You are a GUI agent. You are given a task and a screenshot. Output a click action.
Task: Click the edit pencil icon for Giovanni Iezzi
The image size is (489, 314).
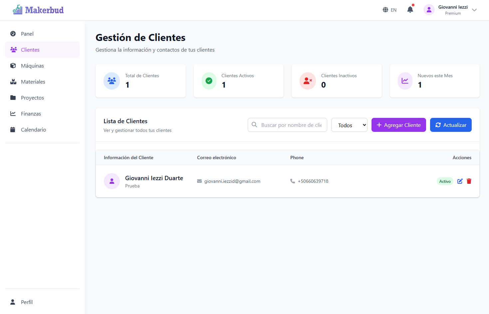(460, 181)
